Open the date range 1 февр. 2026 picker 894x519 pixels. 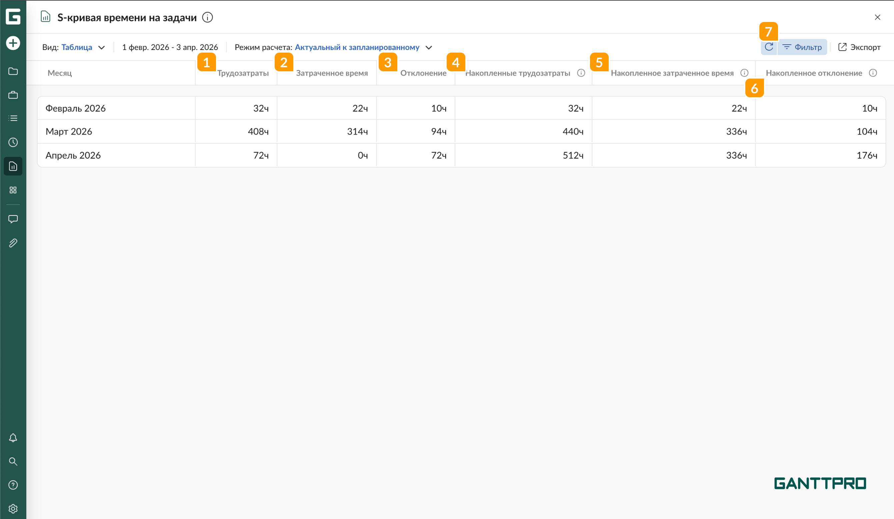click(x=170, y=48)
